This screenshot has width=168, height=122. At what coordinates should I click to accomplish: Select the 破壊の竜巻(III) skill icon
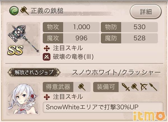click(46, 57)
